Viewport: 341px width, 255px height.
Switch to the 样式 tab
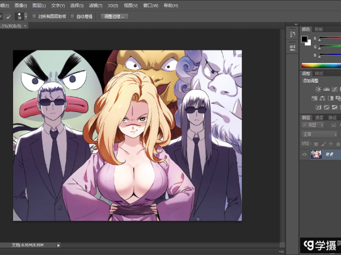(319, 74)
